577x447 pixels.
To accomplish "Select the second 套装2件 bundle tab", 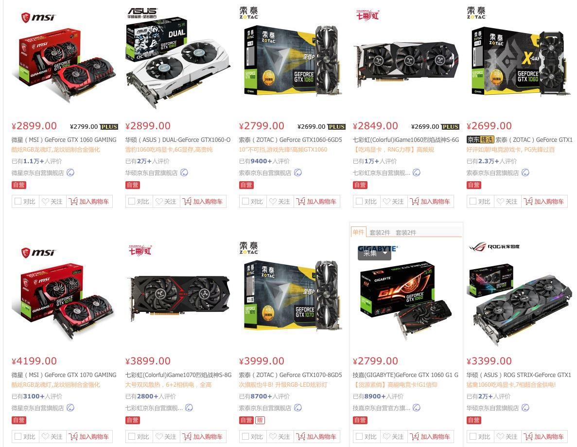I will tap(406, 233).
